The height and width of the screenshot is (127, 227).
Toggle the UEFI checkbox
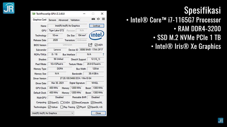(x=96, y=45)
